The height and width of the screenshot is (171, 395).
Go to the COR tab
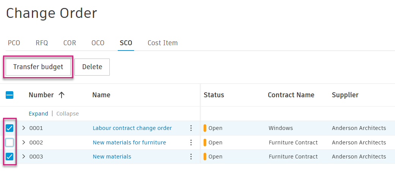[x=70, y=43]
